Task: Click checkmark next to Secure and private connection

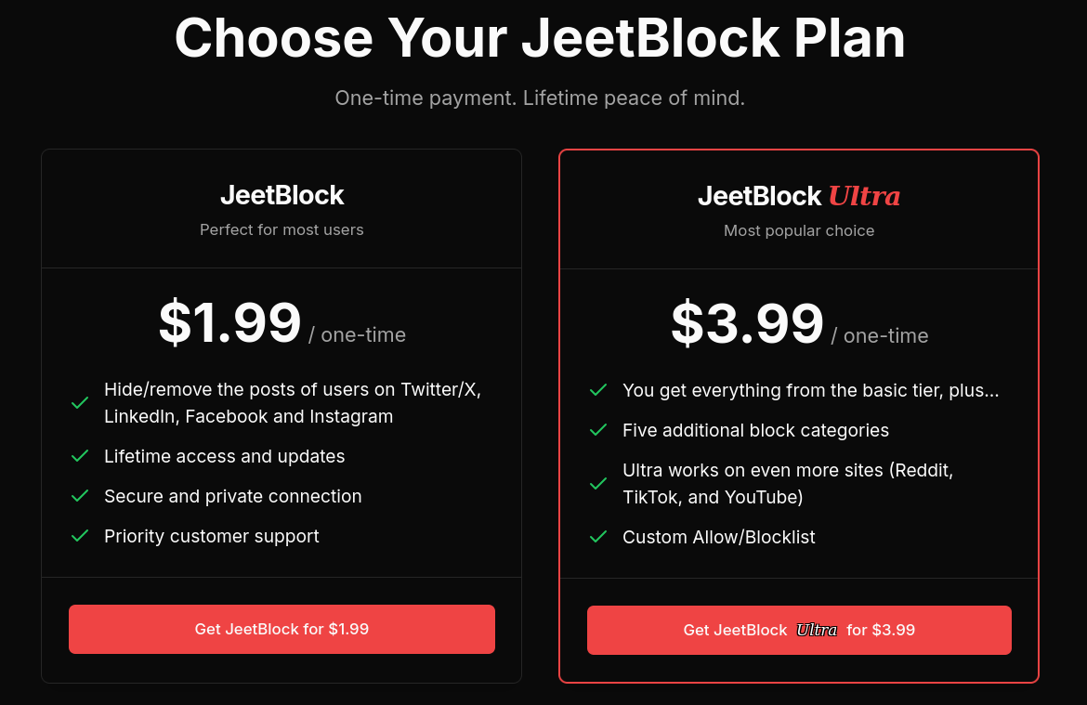Action: [x=80, y=496]
